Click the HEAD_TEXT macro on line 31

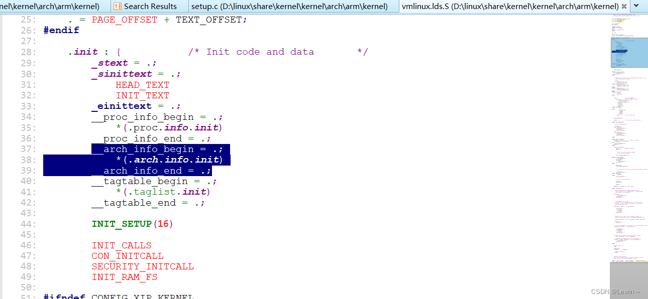(142, 85)
